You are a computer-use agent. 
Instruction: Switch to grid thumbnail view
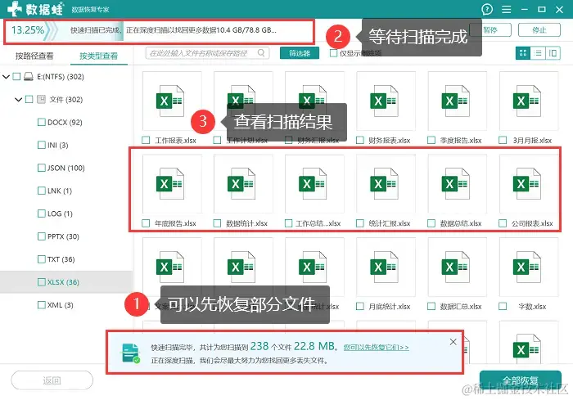click(x=523, y=53)
